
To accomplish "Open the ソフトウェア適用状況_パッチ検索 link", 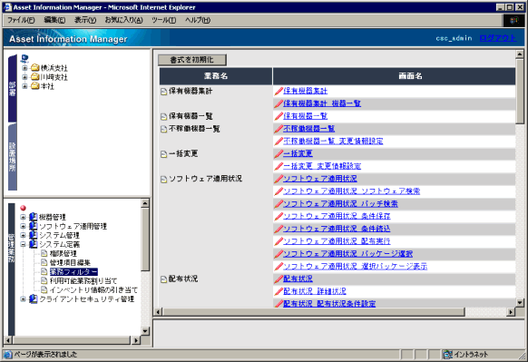I will pyautogui.click(x=340, y=204).
